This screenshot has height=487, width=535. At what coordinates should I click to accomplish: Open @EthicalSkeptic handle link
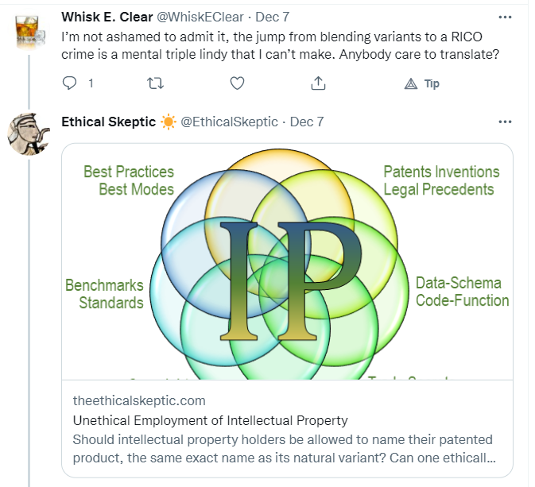(230, 122)
